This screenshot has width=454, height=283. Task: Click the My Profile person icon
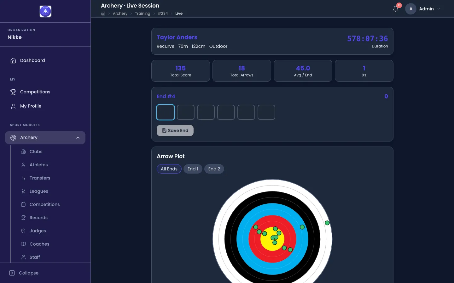click(x=13, y=106)
